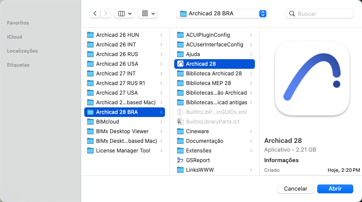Click the Cineware folder icon
Viewport: 362px width, 202px height.
click(x=180, y=131)
